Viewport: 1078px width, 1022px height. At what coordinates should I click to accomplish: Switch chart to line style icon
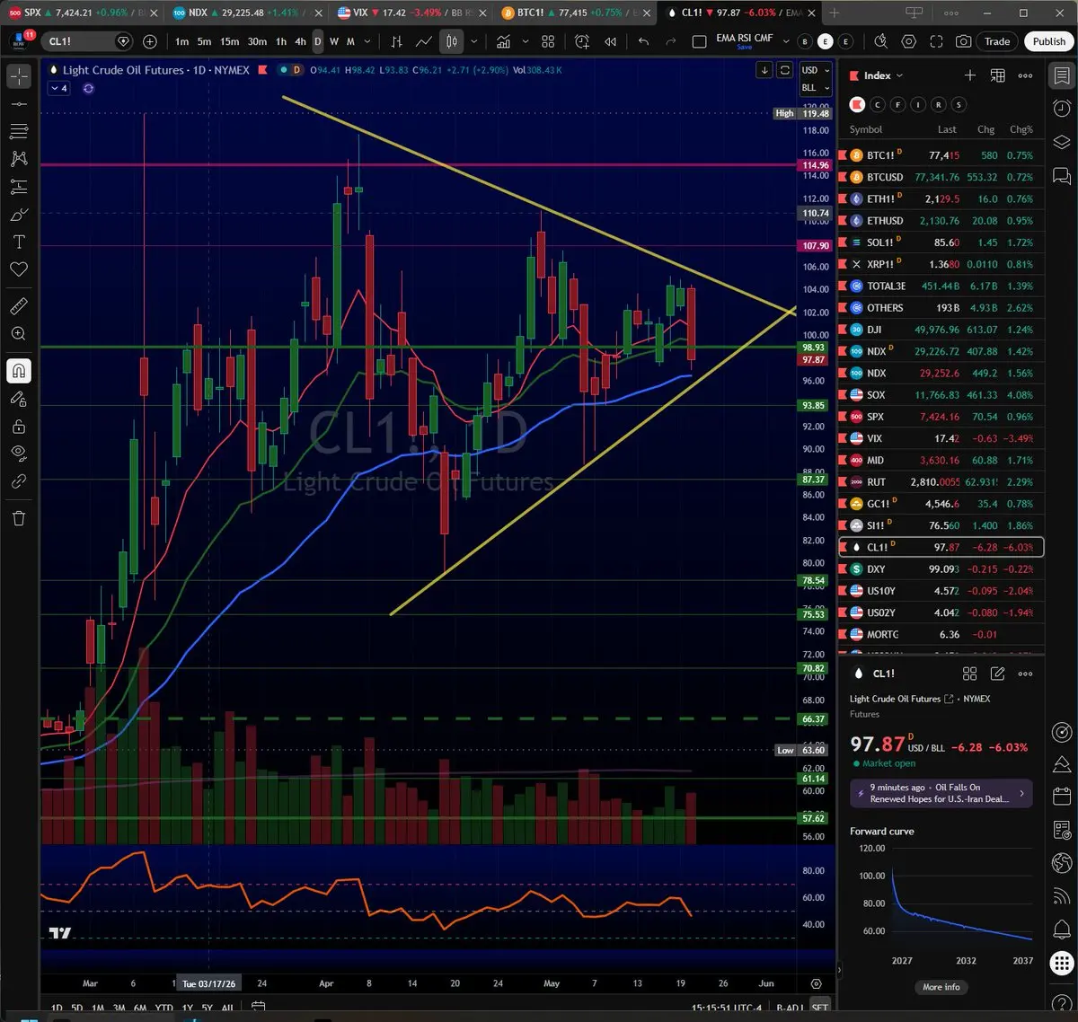tap(423, 41)
